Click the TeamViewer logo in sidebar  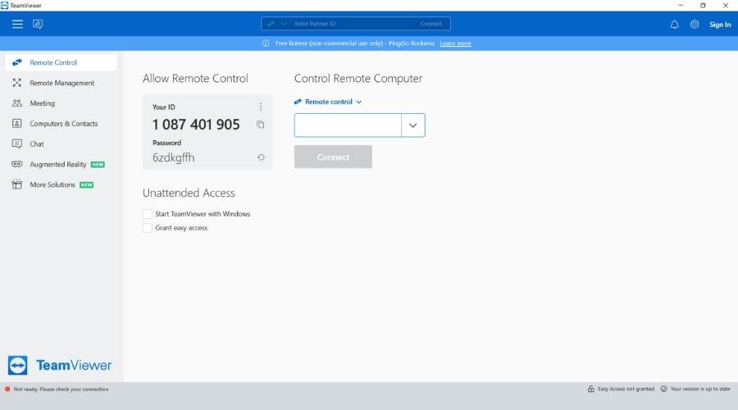(x=60, y=365)
